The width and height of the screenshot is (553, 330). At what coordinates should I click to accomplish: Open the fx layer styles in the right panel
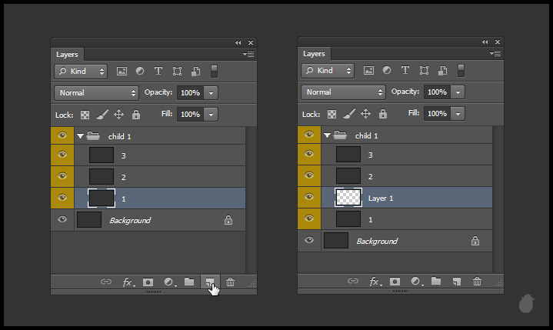[375, 282]
